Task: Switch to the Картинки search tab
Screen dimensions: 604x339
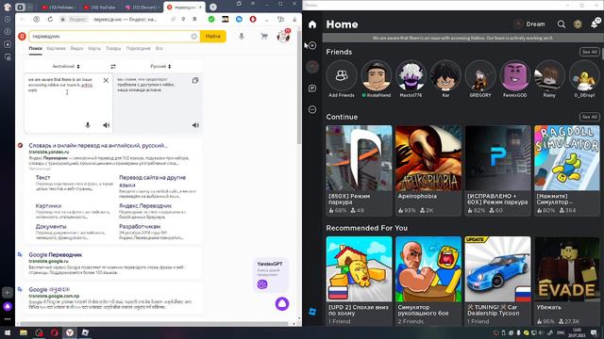Action: pos(56,48)
